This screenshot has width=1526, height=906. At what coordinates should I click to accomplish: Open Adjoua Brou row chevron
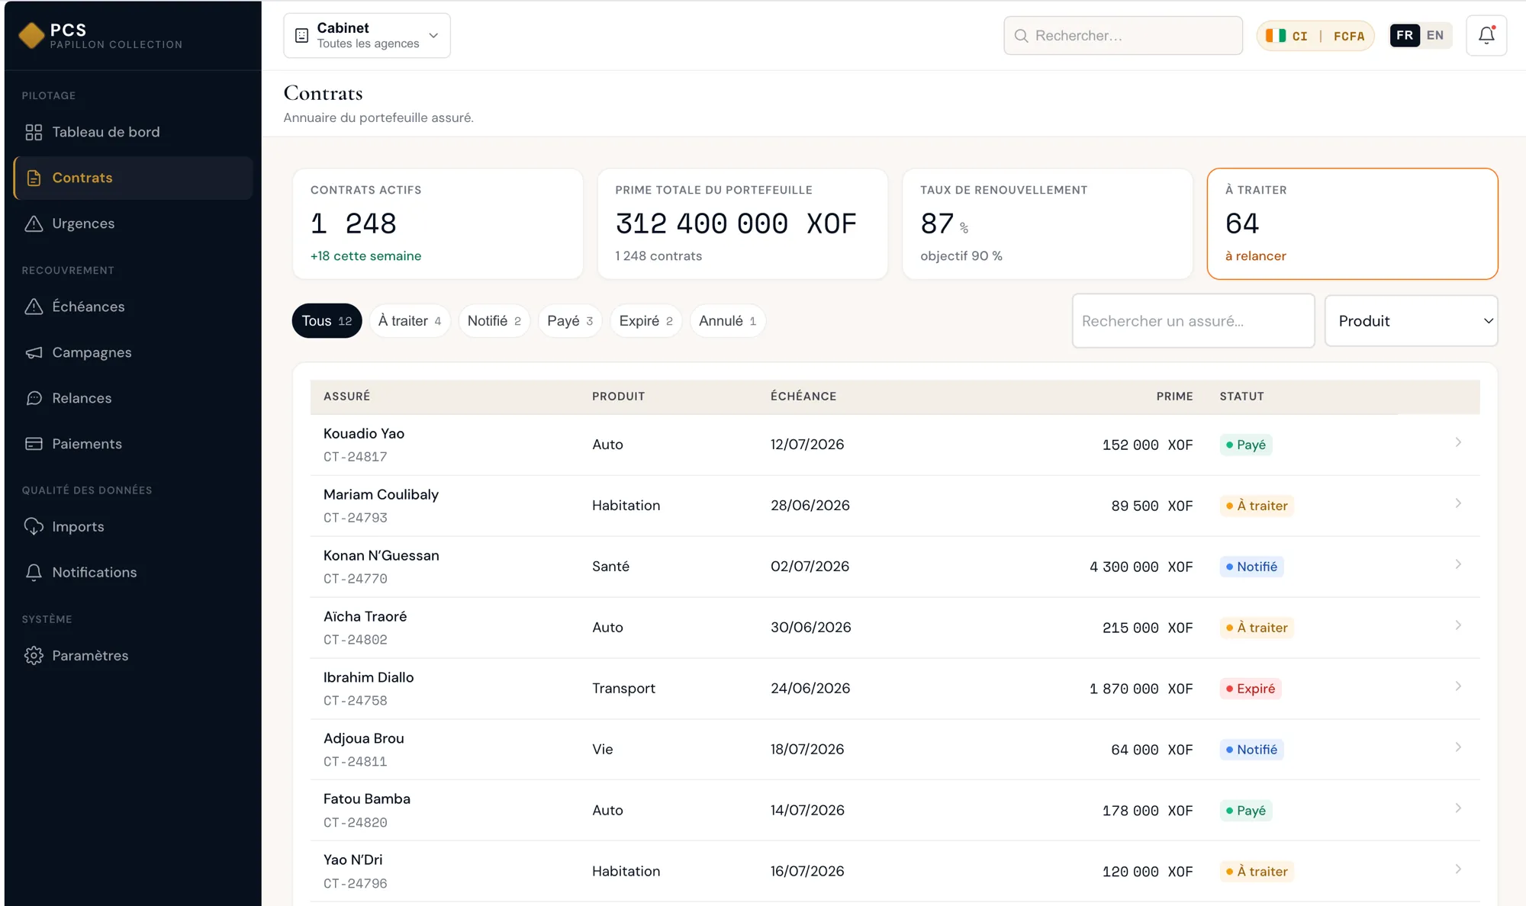pos(1458,747)
